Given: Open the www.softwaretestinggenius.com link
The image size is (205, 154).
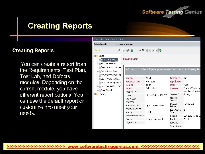Looking at the screenshot, I should (103, 146).
